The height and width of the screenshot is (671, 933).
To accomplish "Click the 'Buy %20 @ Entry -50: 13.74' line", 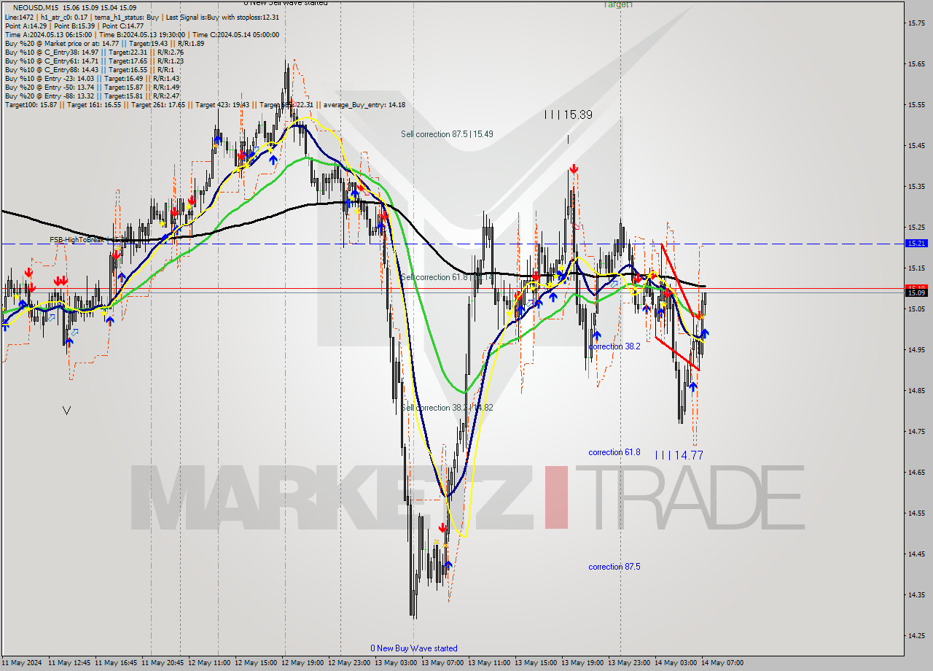I will [x=92, y=87].
